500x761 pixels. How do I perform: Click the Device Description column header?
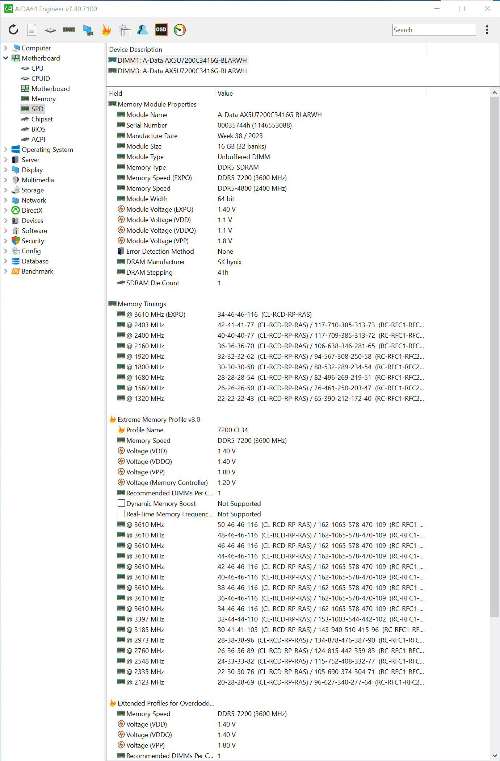266,49
